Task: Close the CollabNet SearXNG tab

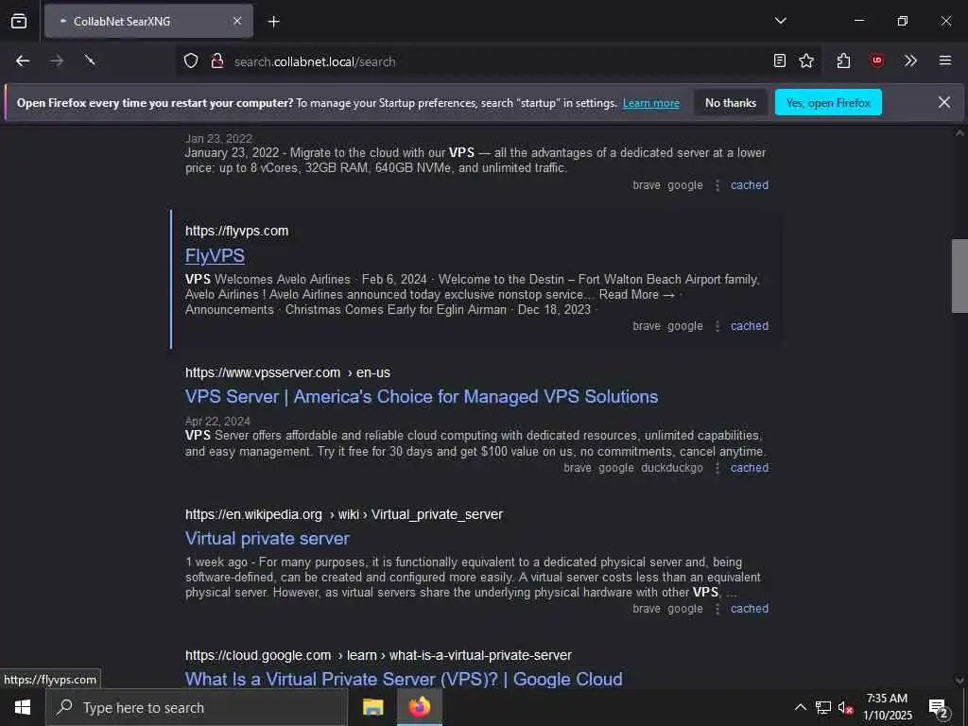Action: tap(237, 21)
